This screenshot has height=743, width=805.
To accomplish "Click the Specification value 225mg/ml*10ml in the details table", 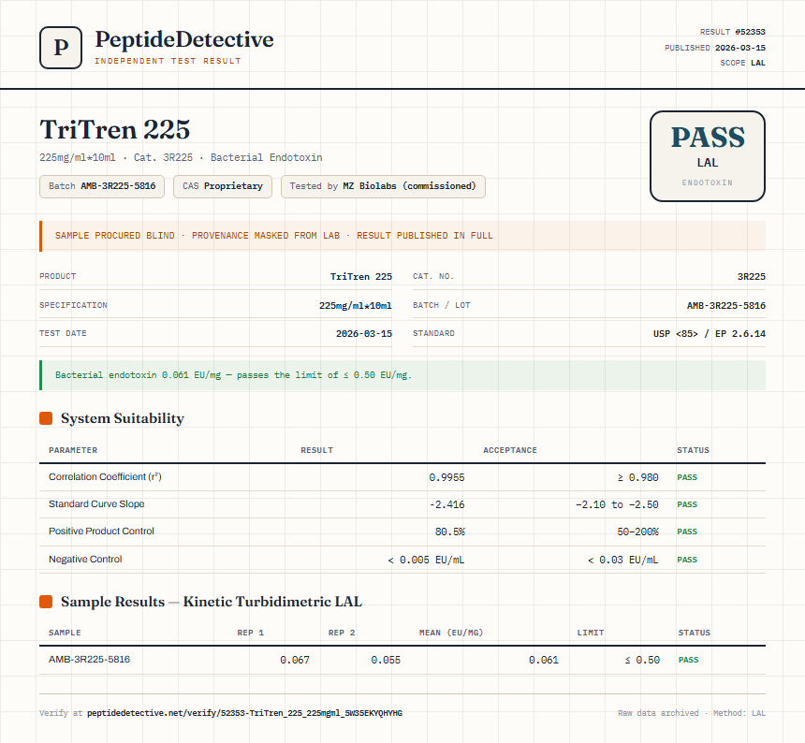I will point(356,305).
